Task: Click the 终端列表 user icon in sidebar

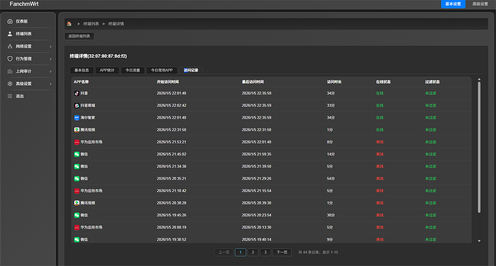Action: click(x=10, y=34)
